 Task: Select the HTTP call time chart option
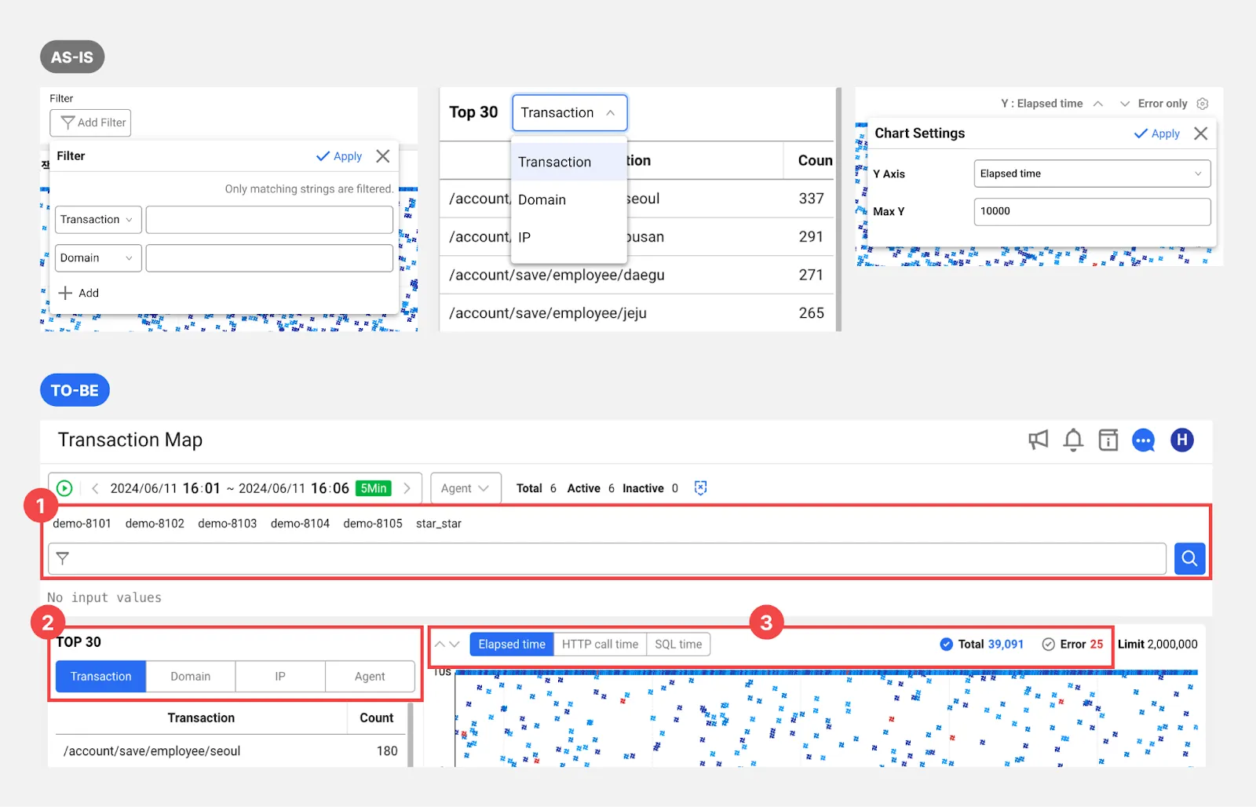tap(600, 645)
